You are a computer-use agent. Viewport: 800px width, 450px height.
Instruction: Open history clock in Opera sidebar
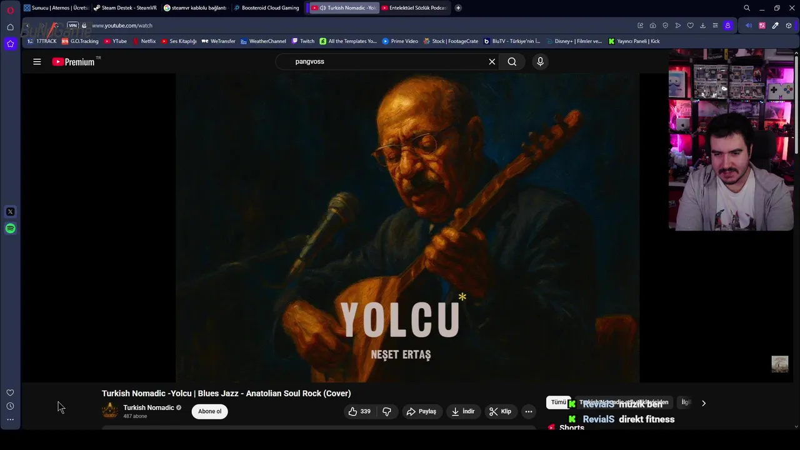(x=10, y=406)
